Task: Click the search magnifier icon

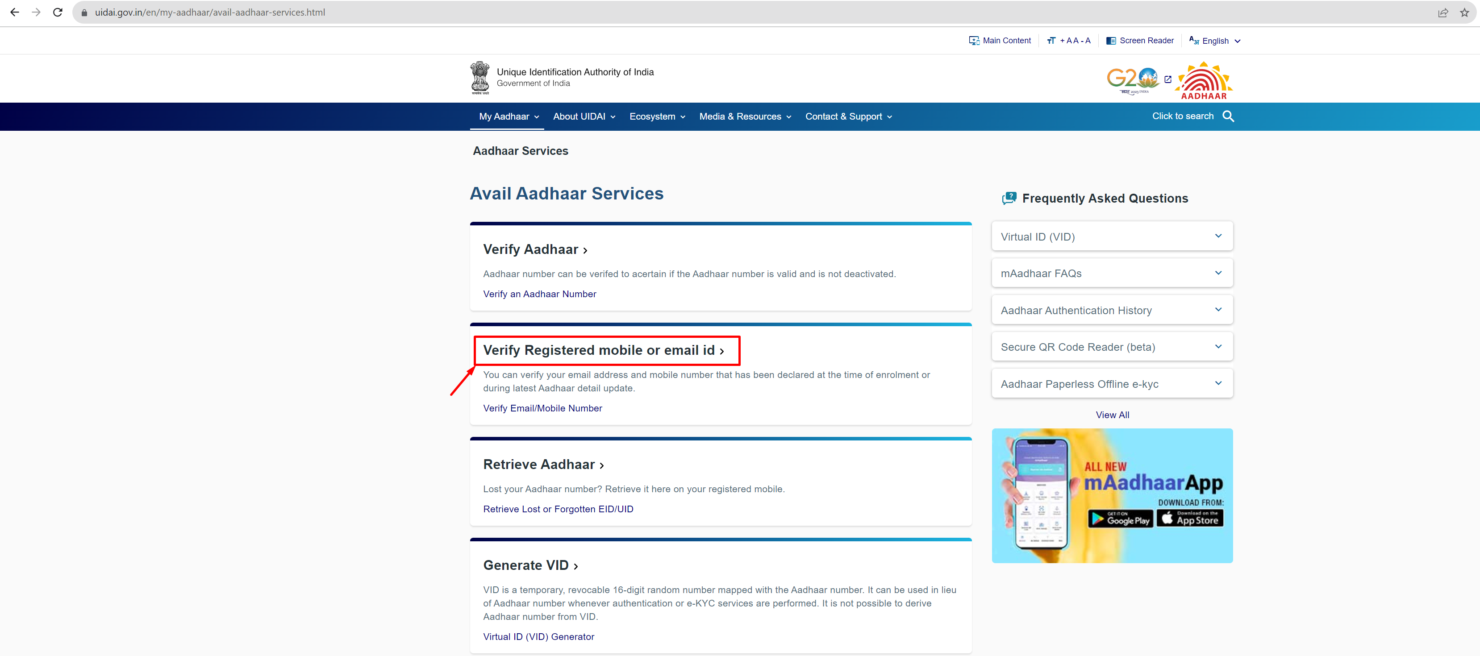Action: (x=1228, y=116)
